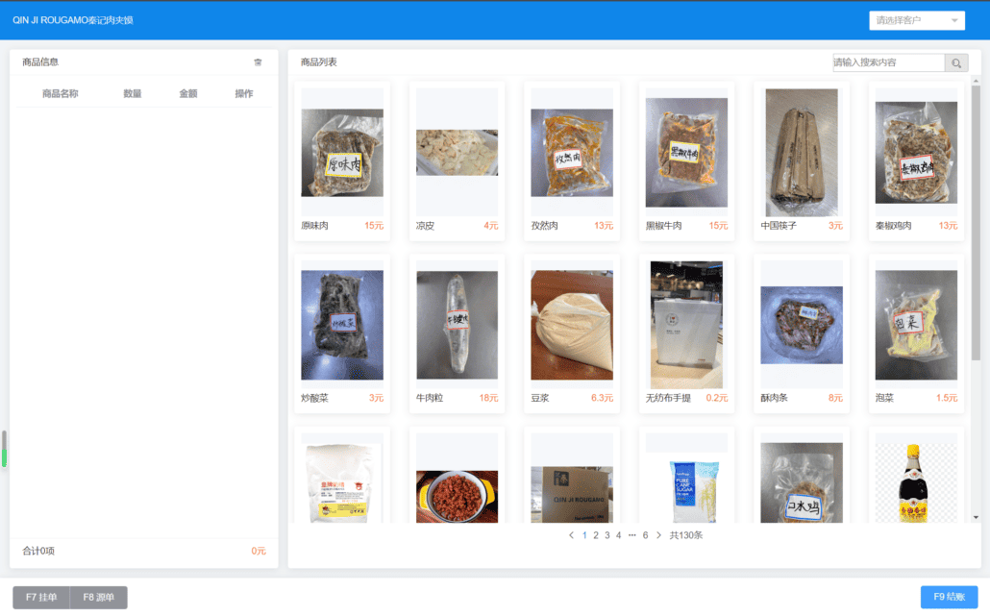Select the 黑椒牛肉 product image

coord(686,153)
